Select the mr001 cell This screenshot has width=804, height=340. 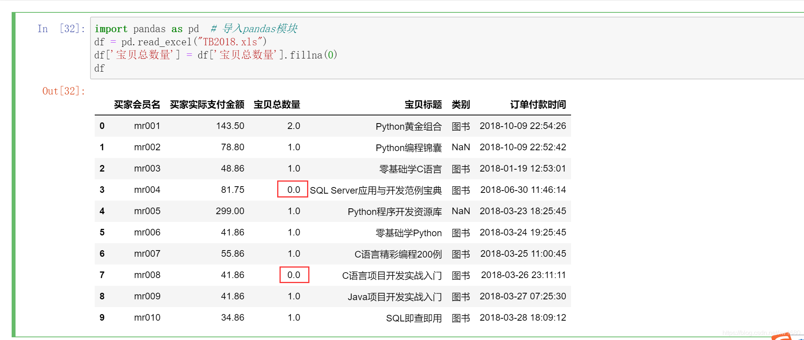coord(147,126)
